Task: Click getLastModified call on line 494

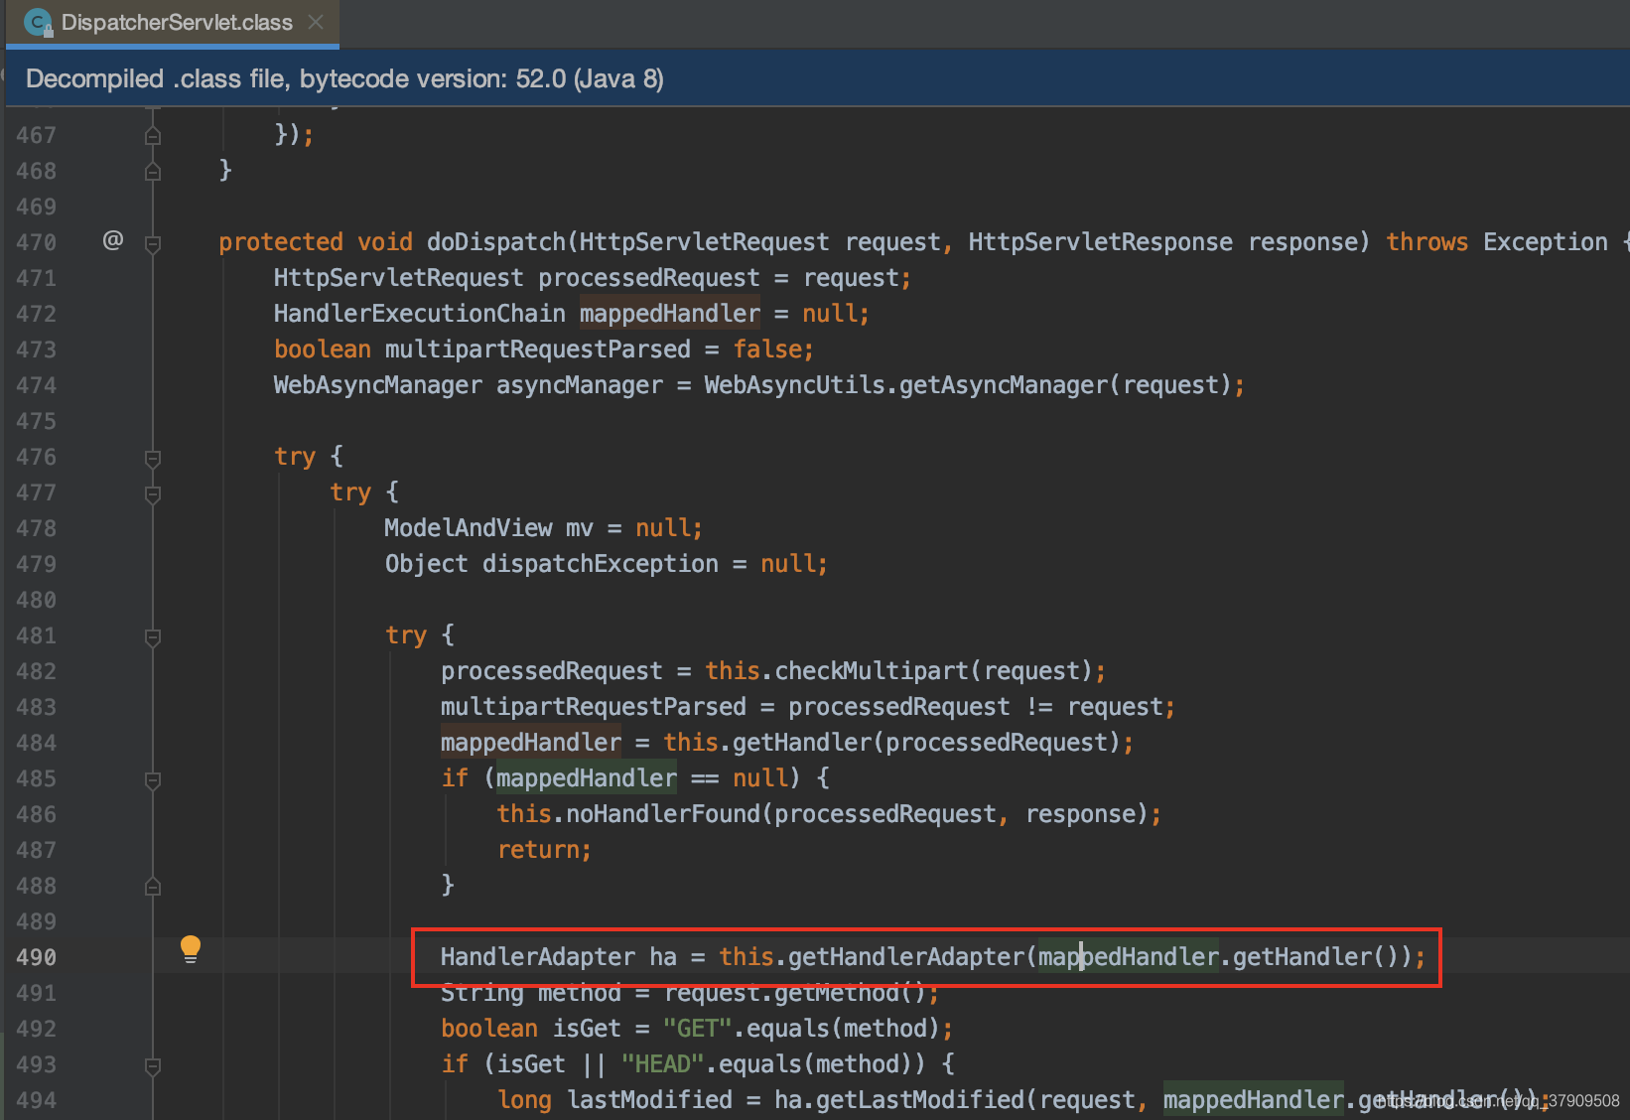Action: click(x=919, y=1100)
